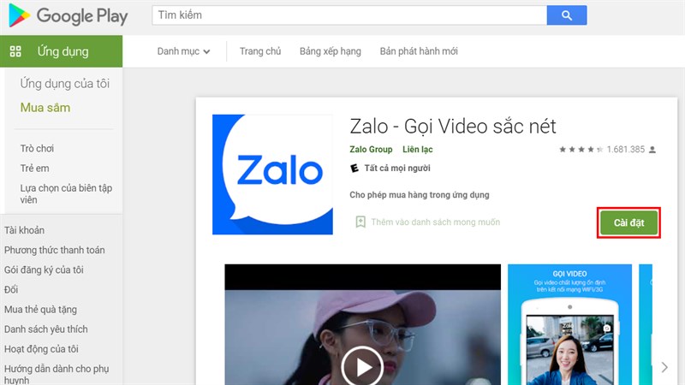
Task: Open Hướng dẫn dành cho phụ huynh
Action: pyautogui.click(x=57, y=374)
